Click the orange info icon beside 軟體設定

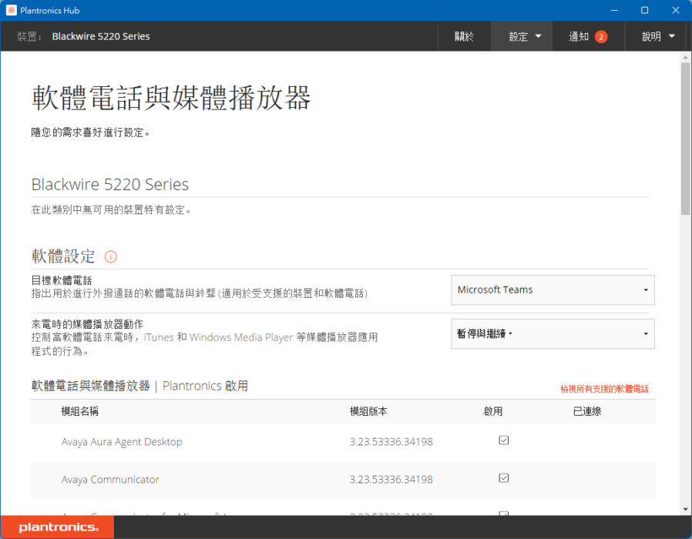point(110,256)
